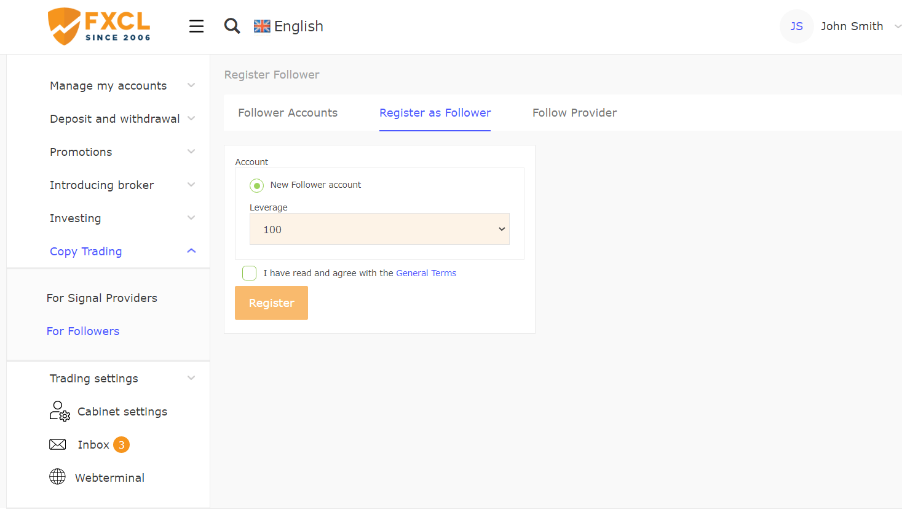This screenshot has height=510, width=902.
Task: Expand Deposit and withdrawal chevron
Action: click(191, 118)
